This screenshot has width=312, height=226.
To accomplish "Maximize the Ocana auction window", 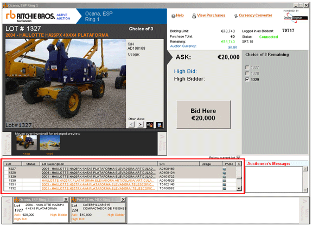I will (301, 5).
